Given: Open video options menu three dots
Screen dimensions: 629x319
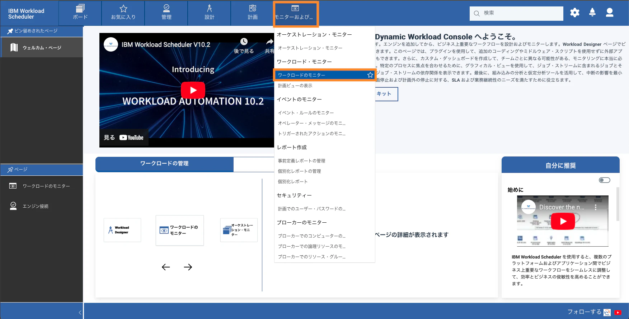Looking at the screenshot, I should (x=596, y=207).
